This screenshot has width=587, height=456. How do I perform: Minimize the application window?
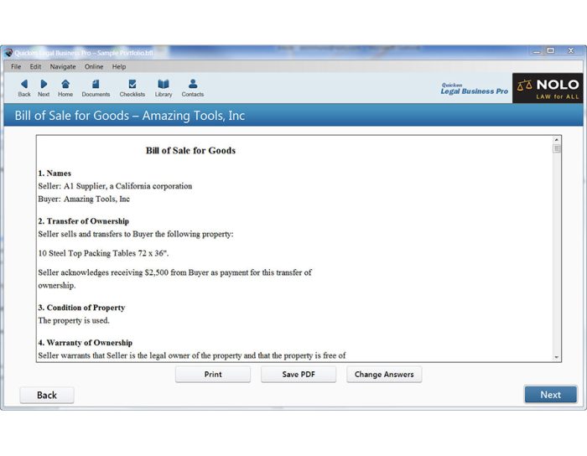[x=537, y=51]
